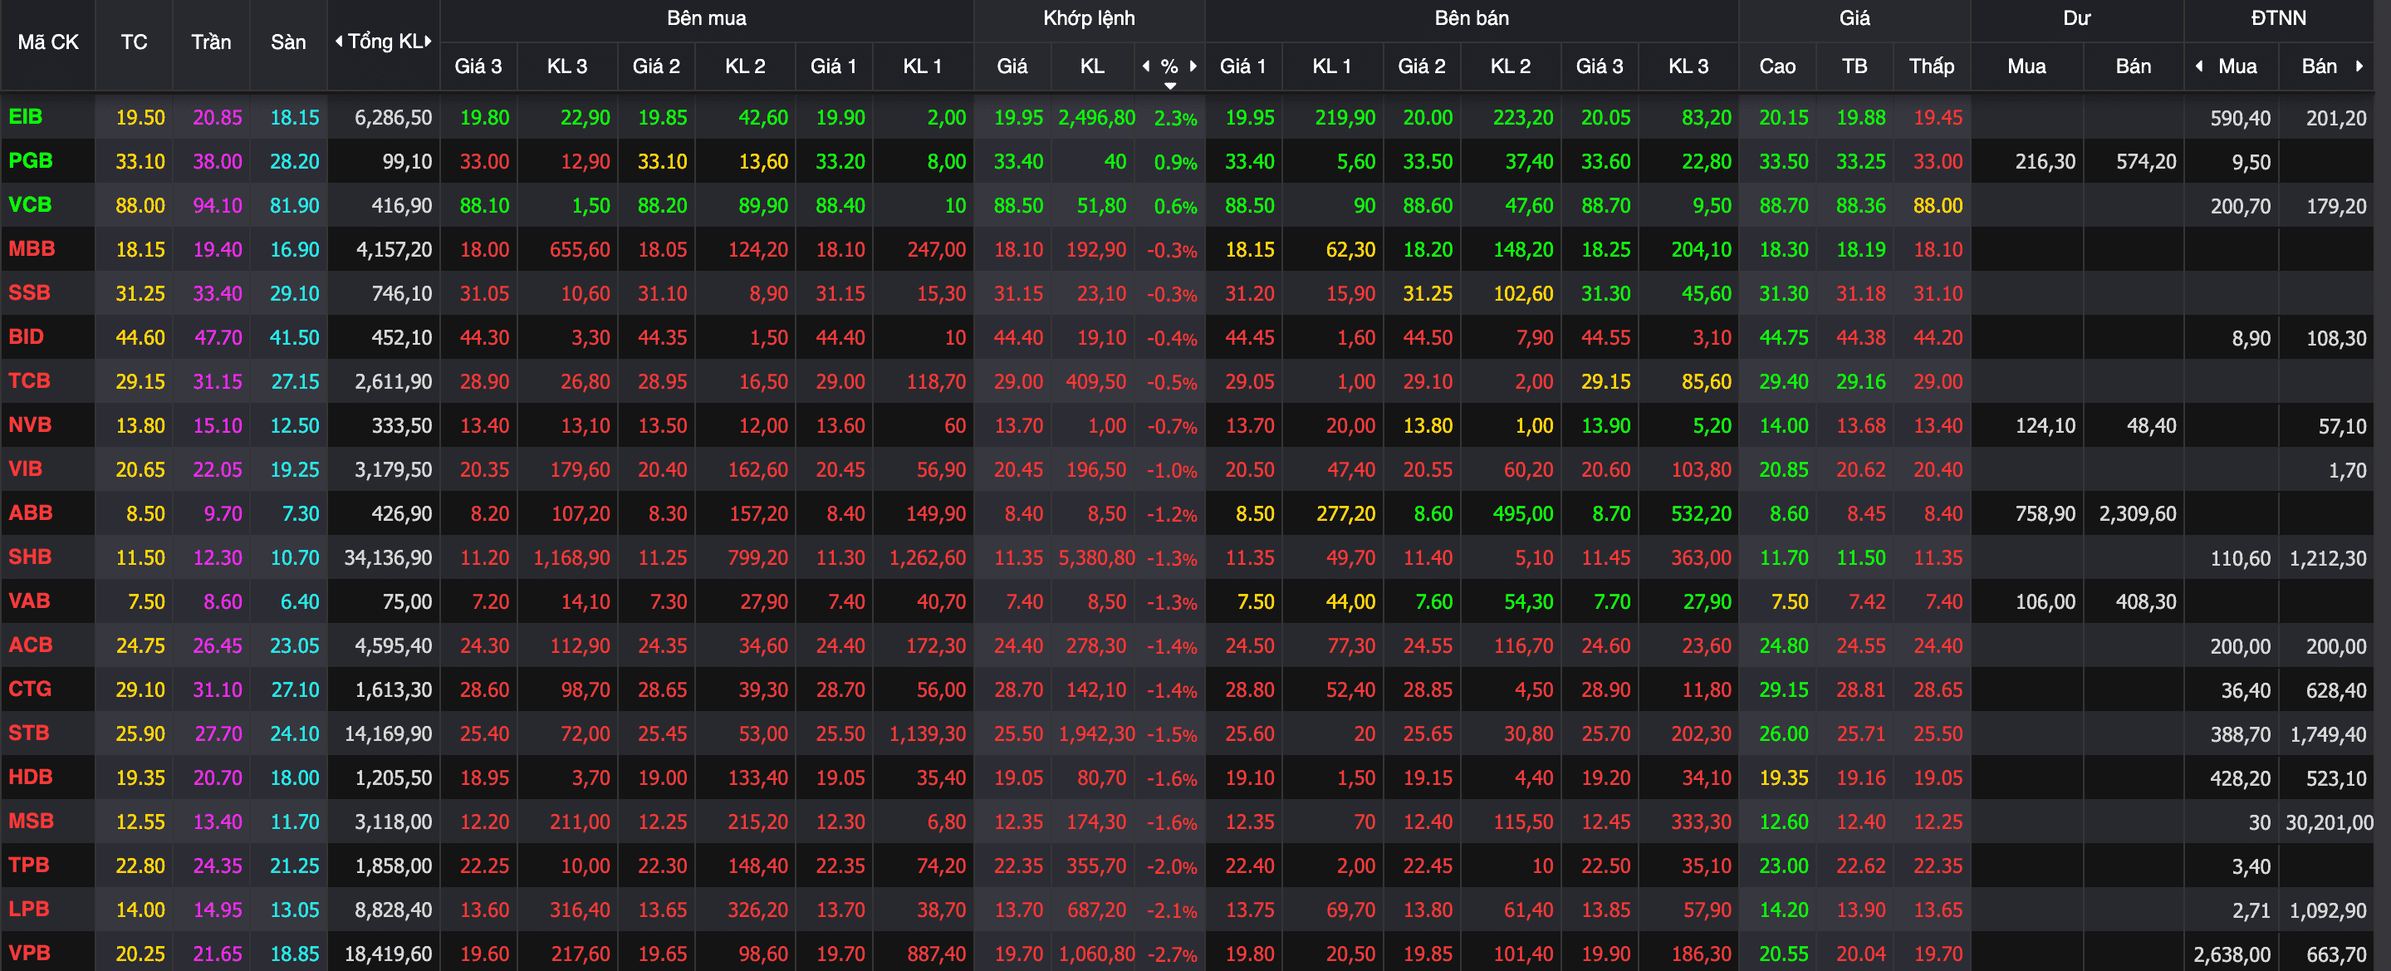
Task: Click HDB high price 19.35
Action: (x=1784, y=778)
